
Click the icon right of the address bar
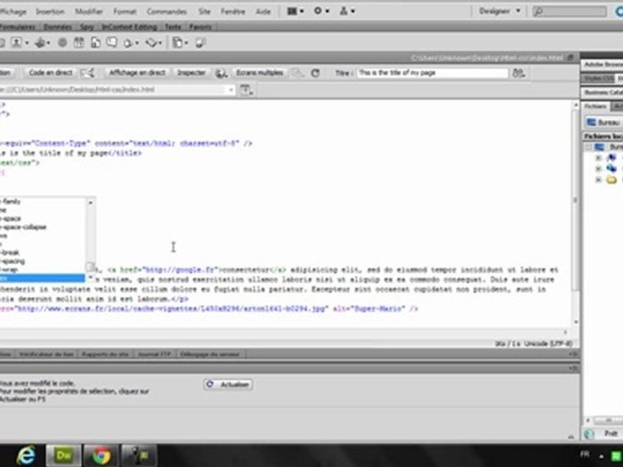(245, 90)
